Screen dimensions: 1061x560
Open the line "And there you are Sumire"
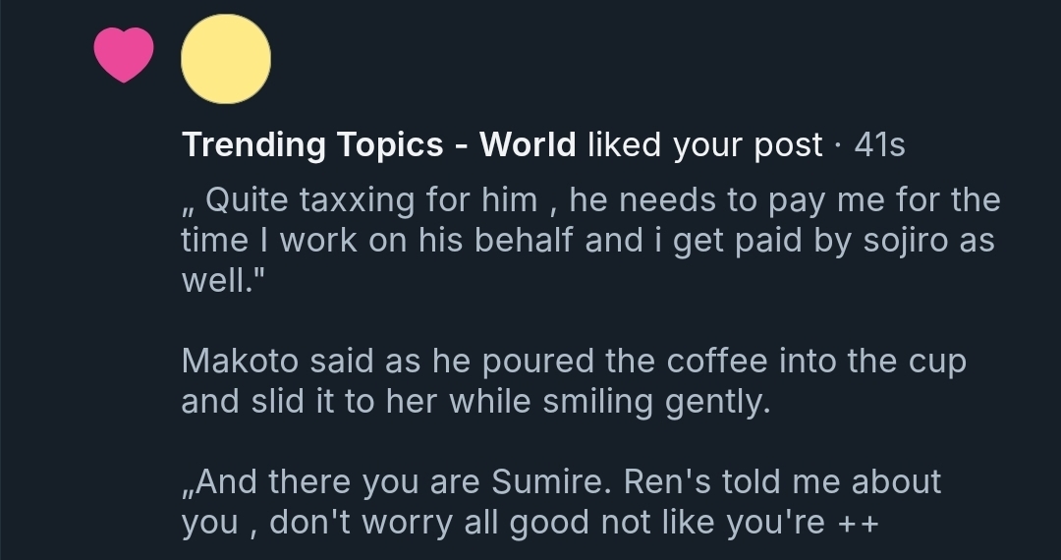click(561, 482)
